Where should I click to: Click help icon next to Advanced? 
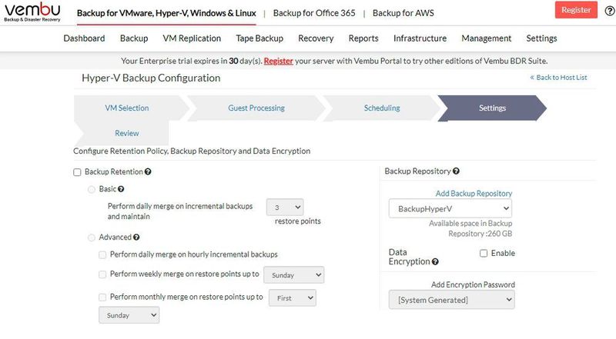click(x=136, y=238)
